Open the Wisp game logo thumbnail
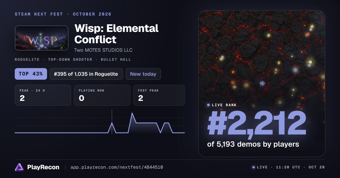 coord(42,38)
